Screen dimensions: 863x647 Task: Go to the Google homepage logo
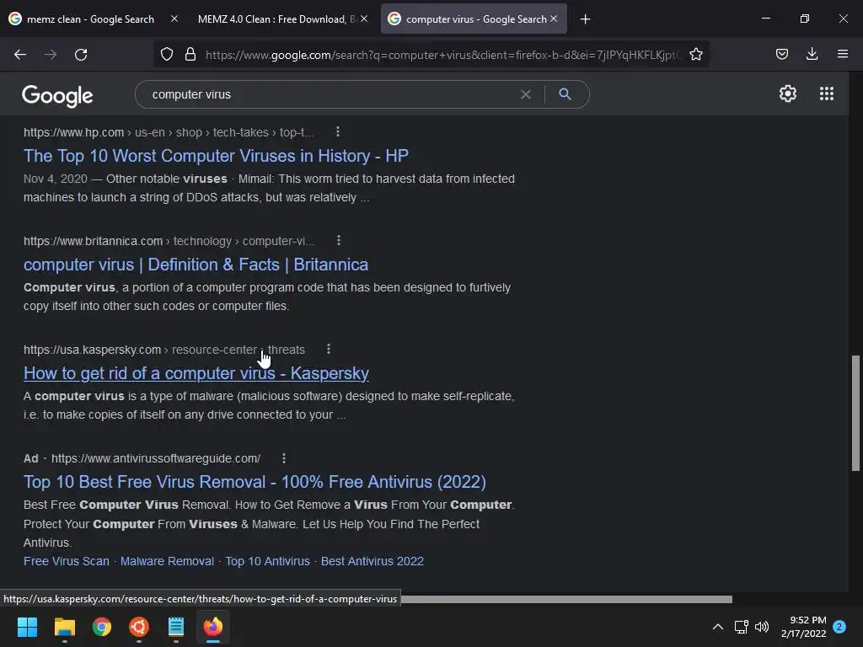57,96
